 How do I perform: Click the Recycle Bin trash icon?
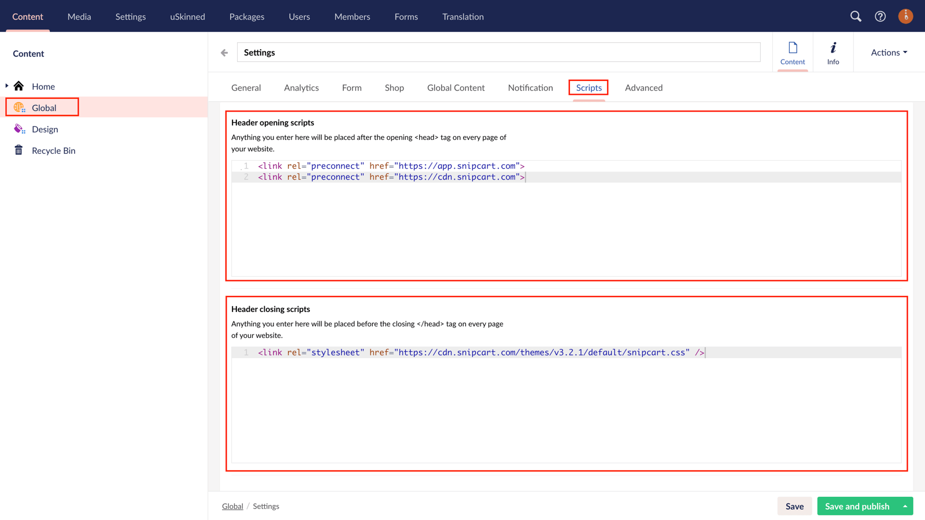coord(19,150)
